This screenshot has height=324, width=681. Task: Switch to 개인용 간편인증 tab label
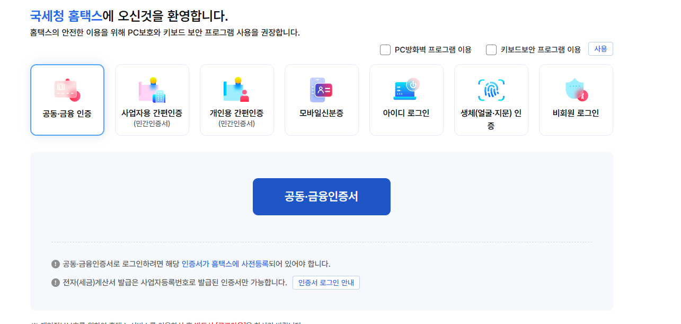point(237,113)
